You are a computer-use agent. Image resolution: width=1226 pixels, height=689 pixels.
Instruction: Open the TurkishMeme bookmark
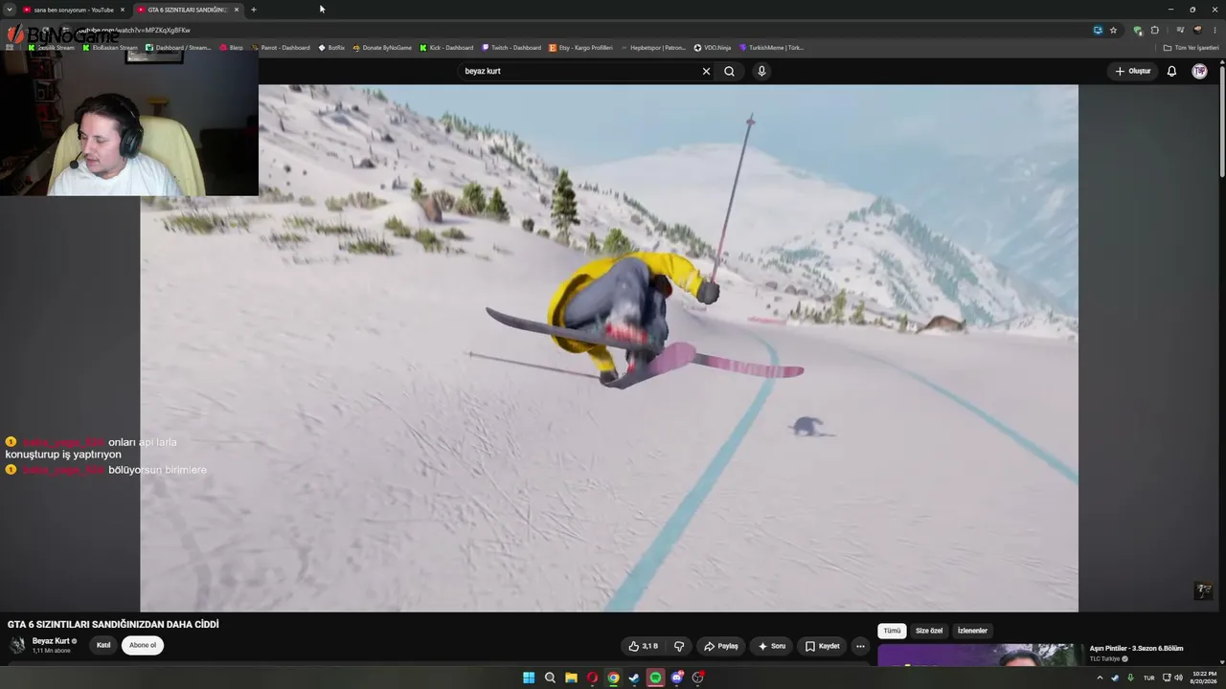pos(771,47)
